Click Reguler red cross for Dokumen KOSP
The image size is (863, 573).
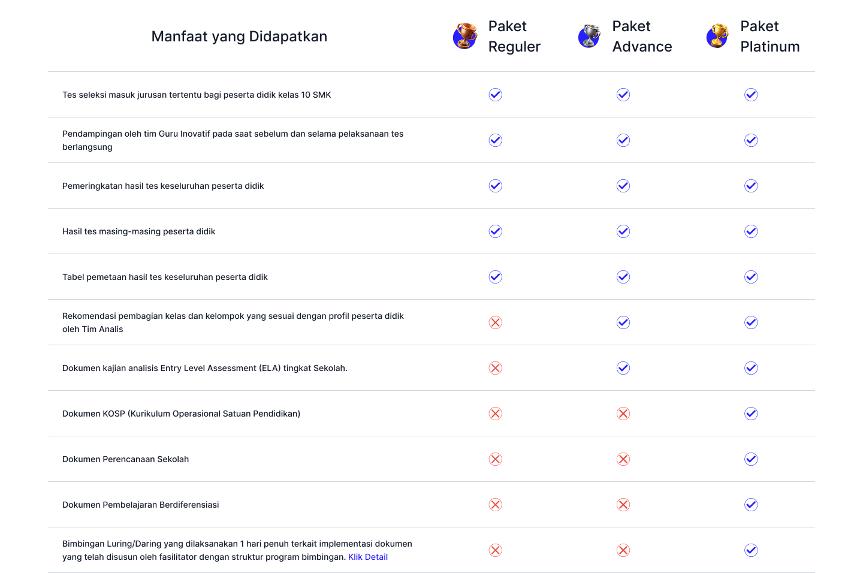pyautogui.click(x=495, y=414)
